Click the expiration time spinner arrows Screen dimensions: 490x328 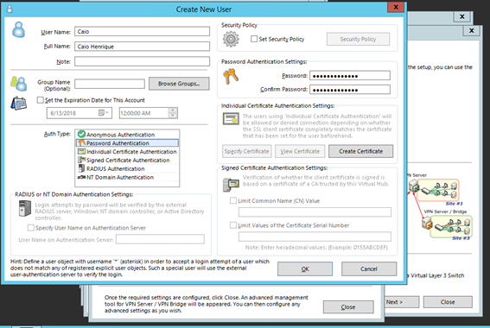173,113
